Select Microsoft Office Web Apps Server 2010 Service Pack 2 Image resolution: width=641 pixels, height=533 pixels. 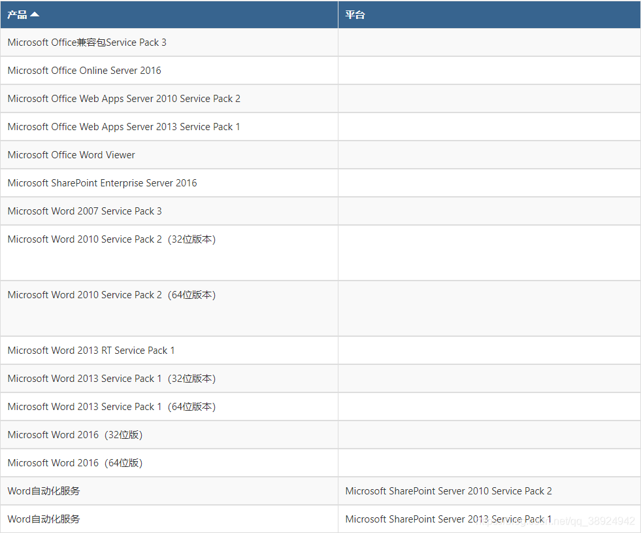click(x=124, y=99)
